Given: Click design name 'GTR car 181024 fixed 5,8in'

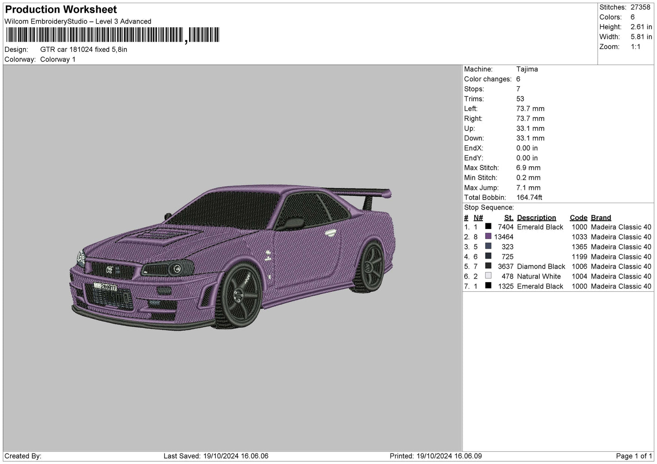Looking at the screenshot, I should click(84, 50).
